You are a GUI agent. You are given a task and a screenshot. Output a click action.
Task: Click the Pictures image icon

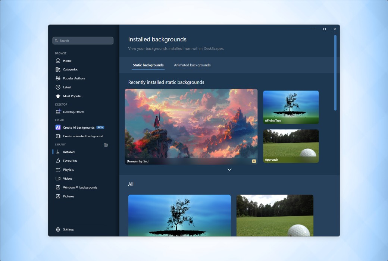click(x=58, y=196)
